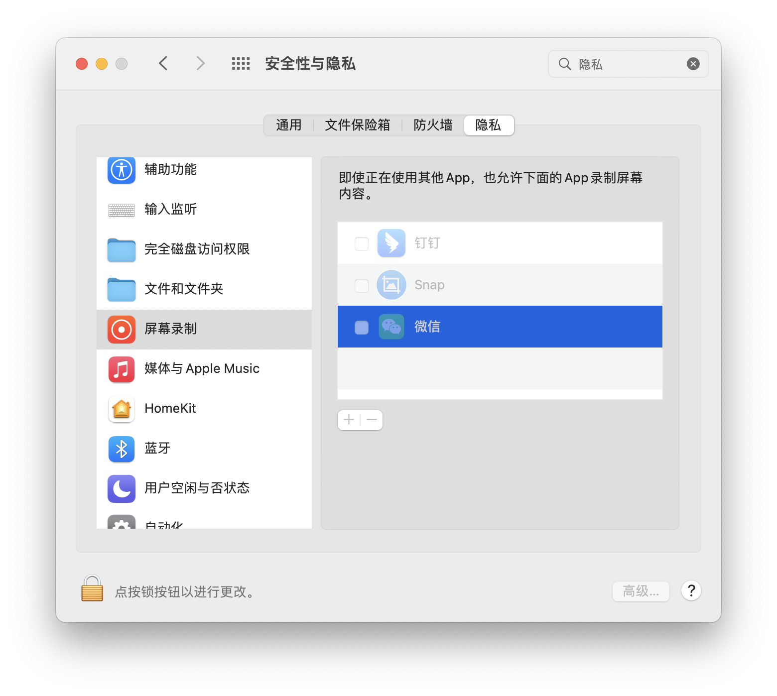Image resolution: width=777 pixels, height=696 pixels.
Task: Toggle the 钉钉 screen recording checkbox
Action: pos(362,243)
